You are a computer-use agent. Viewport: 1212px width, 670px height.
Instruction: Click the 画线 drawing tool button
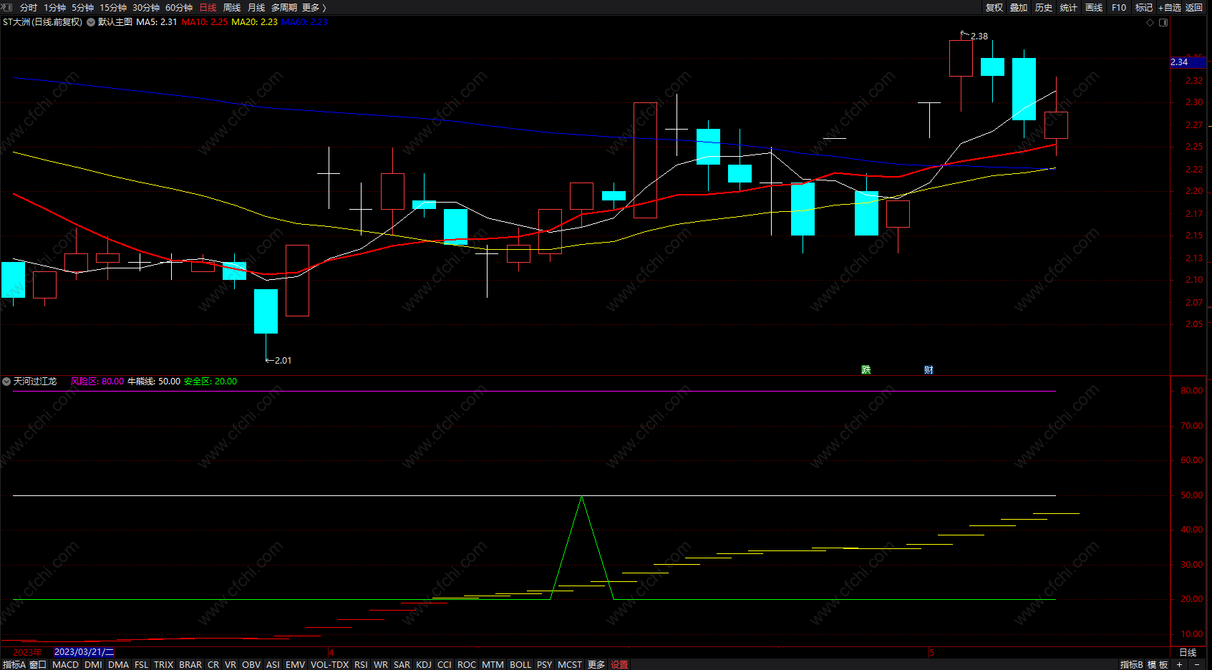point(1094,7)
